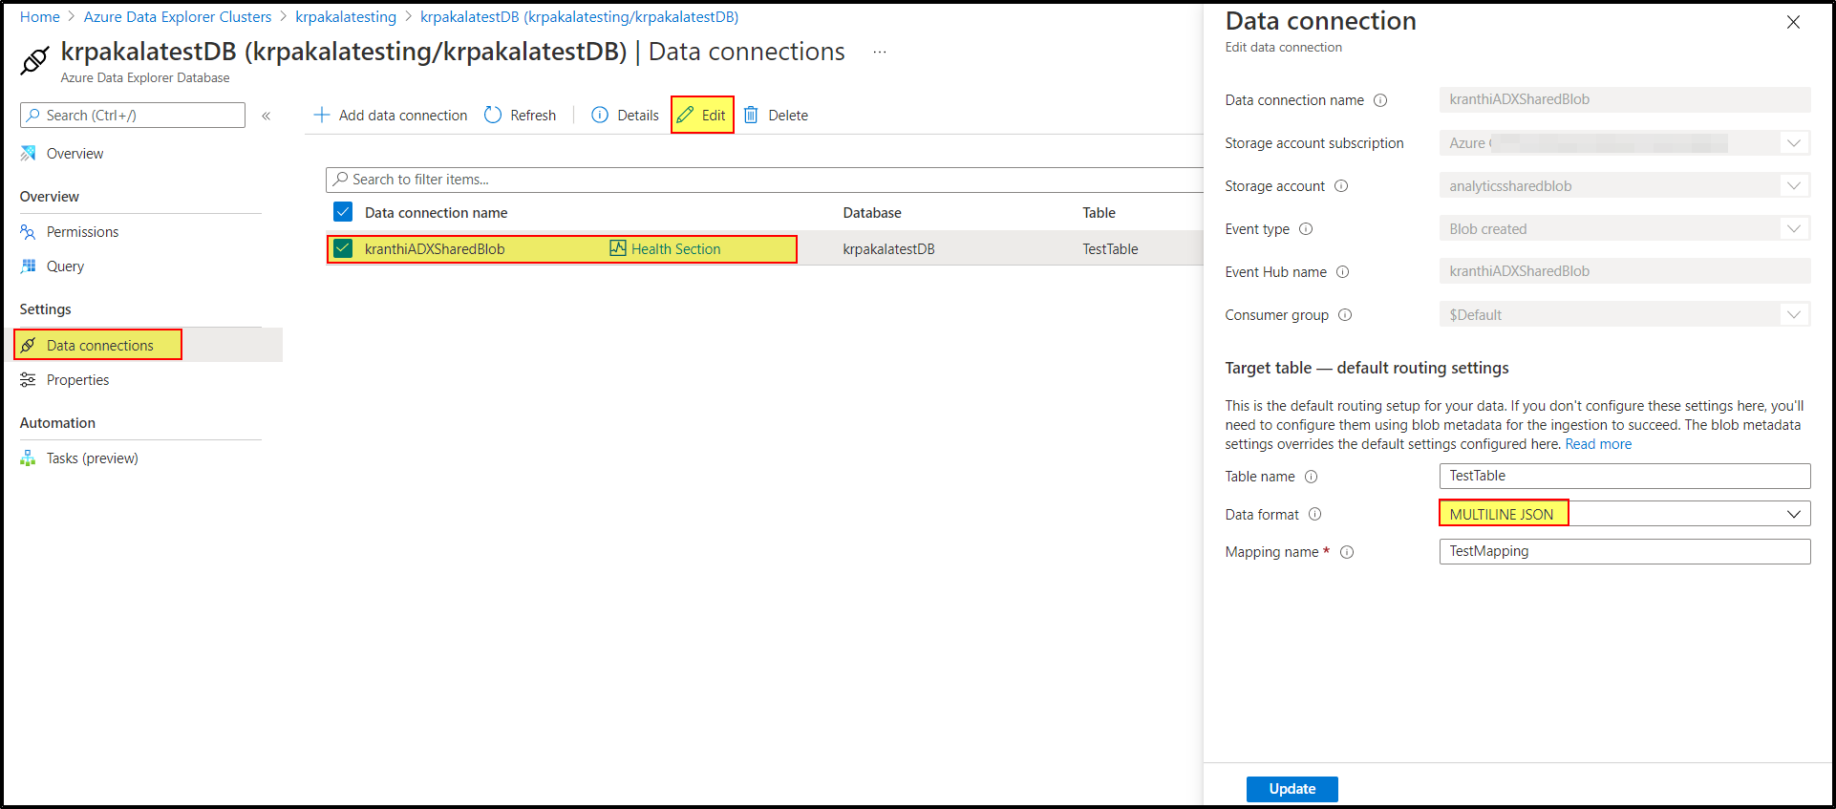
Task: Open the Data format MULTILINE JSON dropdown
Action: (x=1625, y=514)
